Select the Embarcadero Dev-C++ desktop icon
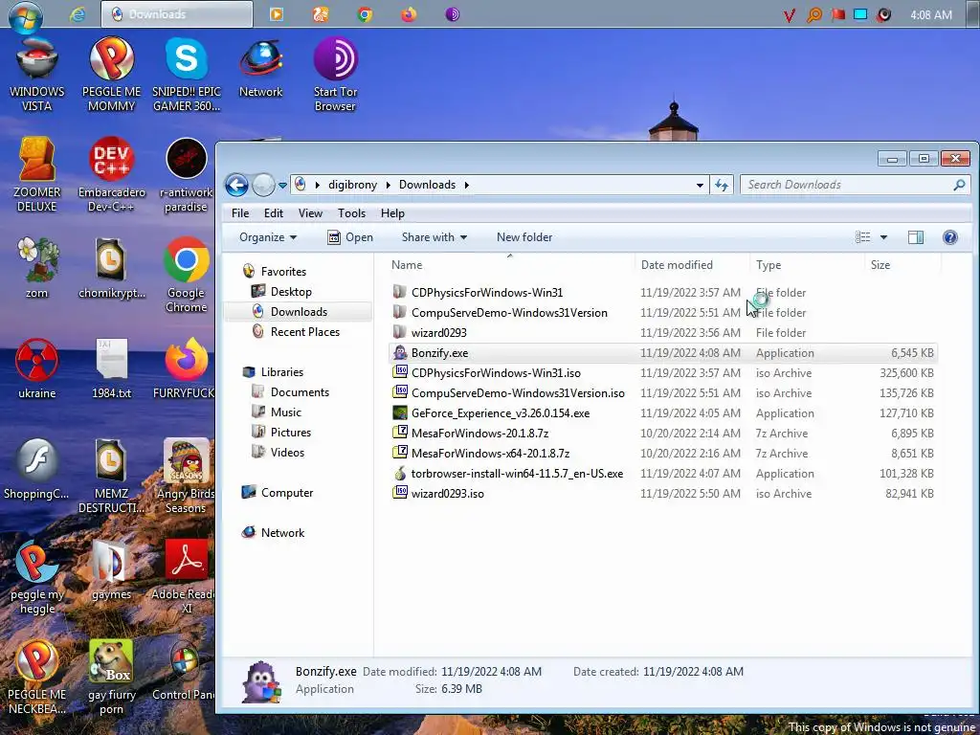The height and width of the screenshot is (735, 980). pos(111,176)
